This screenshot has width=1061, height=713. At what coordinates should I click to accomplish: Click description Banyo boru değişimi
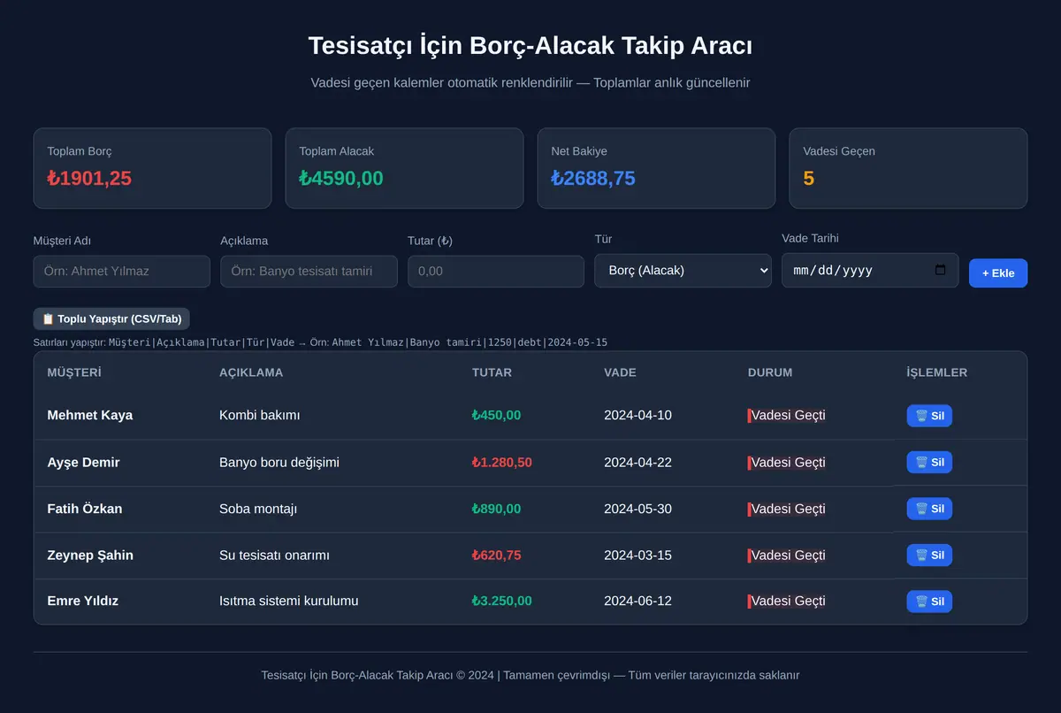click(279, 463)
